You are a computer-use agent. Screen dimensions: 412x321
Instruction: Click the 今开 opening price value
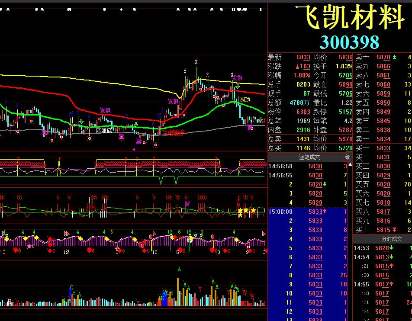[x=345, y=75]
